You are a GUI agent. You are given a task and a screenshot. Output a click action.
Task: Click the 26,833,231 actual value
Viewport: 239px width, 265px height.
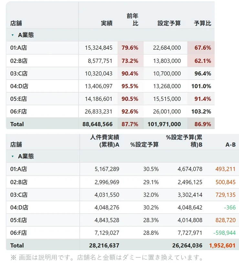click(99, 112)
